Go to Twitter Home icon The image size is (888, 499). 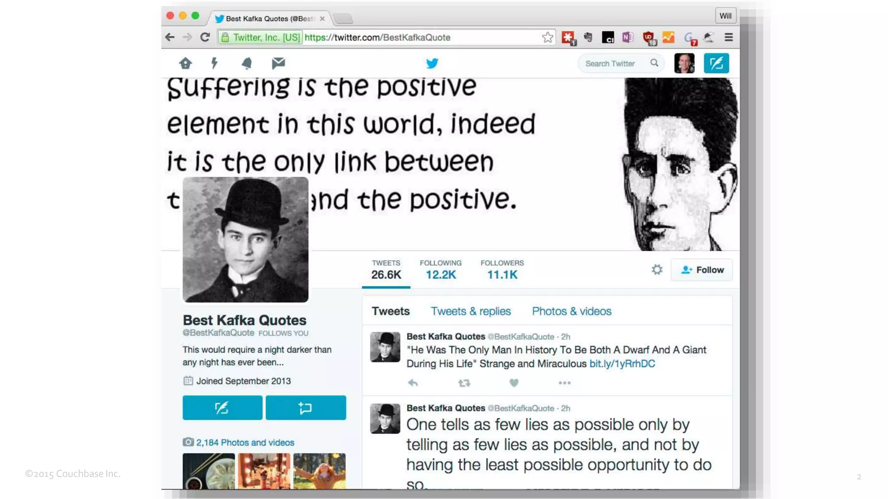pos(185,63)
